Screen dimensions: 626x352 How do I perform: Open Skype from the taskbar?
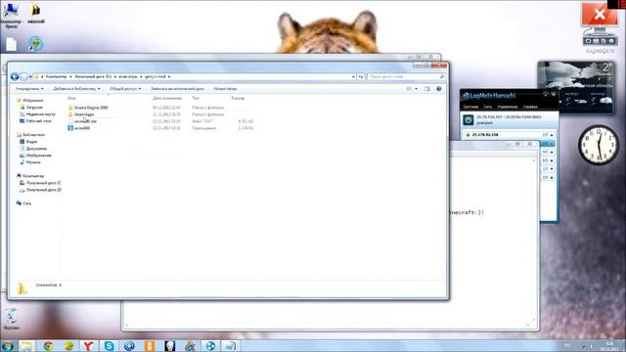[109, 345]
